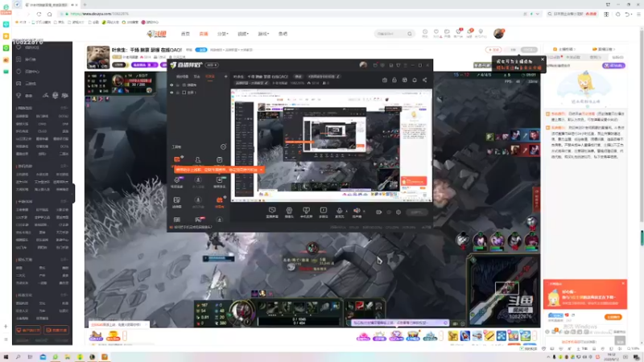This screenshot has width=644, height=362.
Task: Click the webcam icon in bottom toolbar
Action: click(289, 212)
